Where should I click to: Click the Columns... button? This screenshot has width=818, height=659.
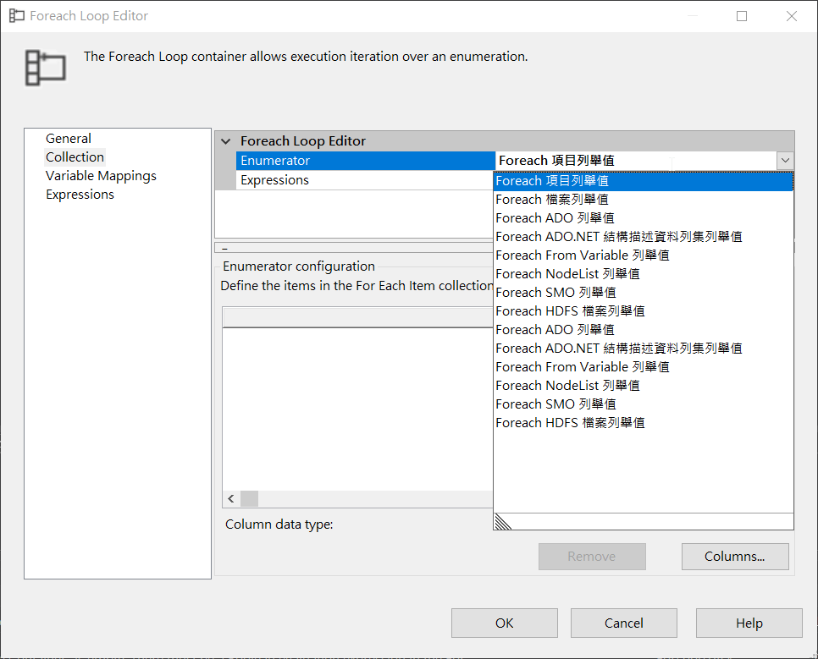(734, 557)
